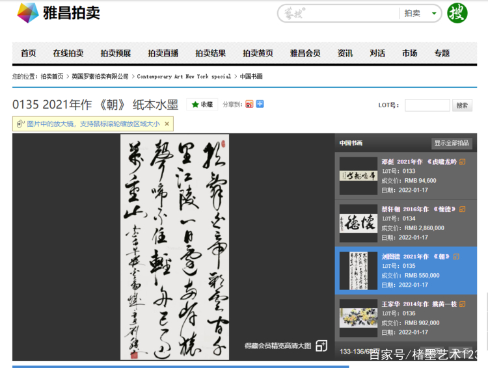Click the lot title 0135 2021年作 朝 纸本水墨
488x368 pixels.
pos(95,105)
